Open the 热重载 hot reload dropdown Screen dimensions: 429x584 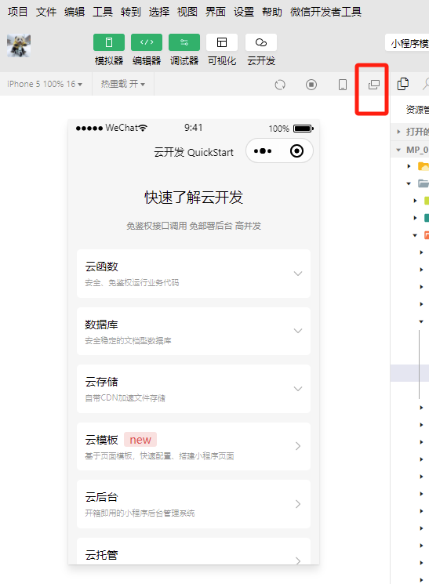pyautogui.click(x=122, y=84)
